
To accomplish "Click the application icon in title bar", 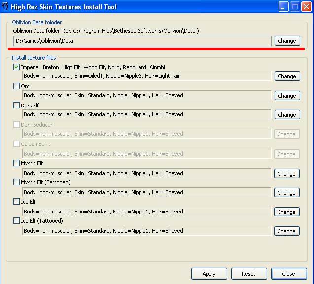I will [5, 6].
